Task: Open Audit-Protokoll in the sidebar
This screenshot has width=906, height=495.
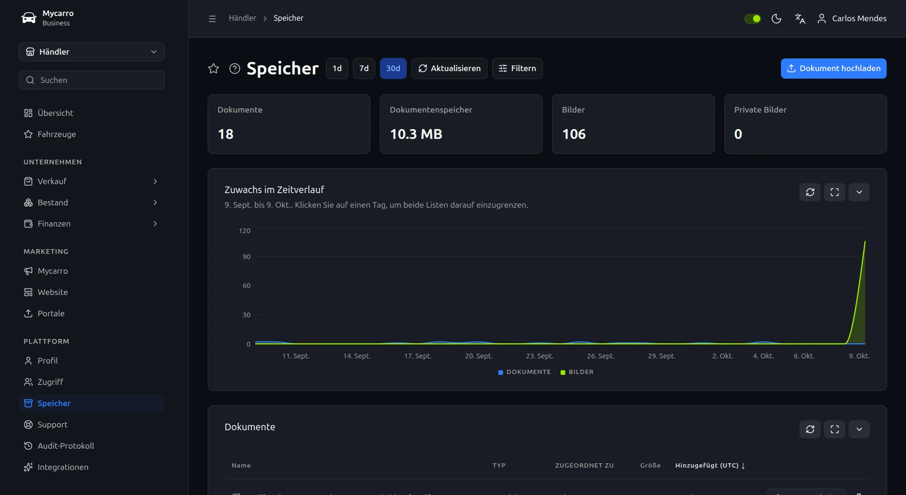Action: pyautogui.click(x=91, y=445)
